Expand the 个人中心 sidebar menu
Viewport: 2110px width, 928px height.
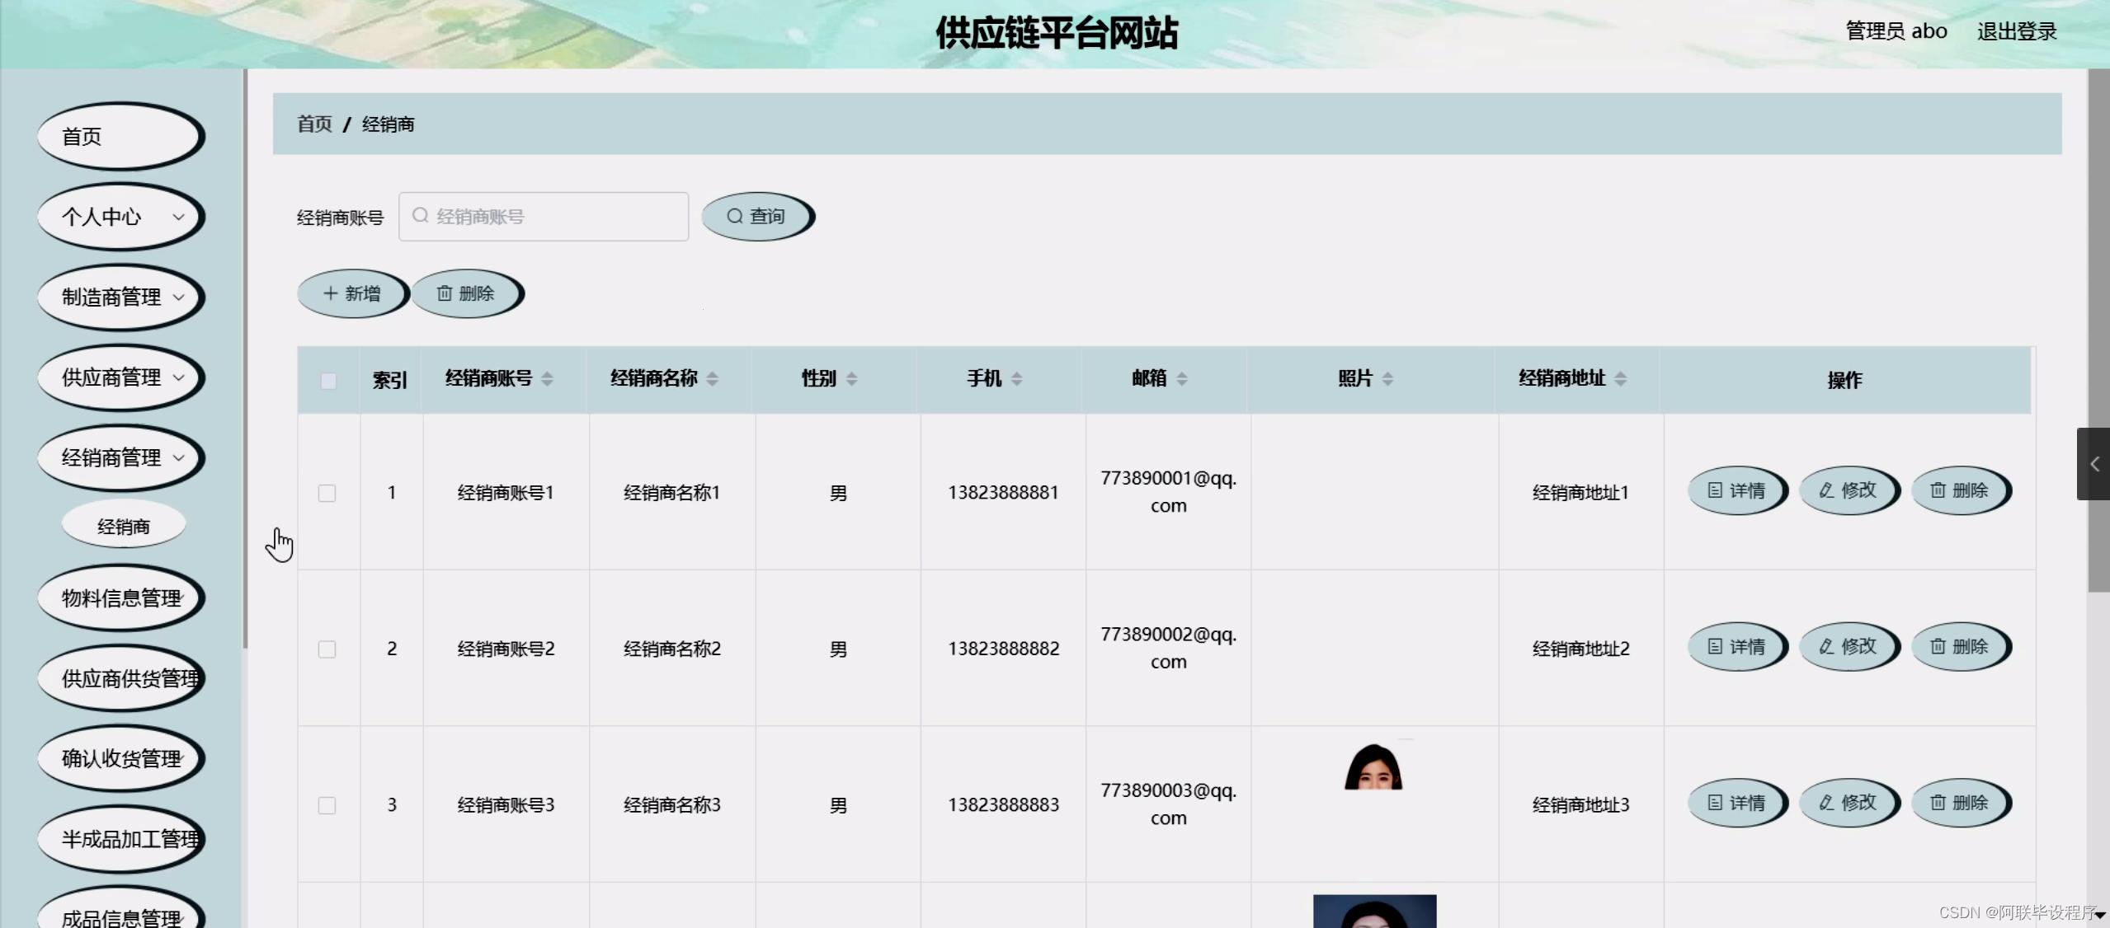[x=119, y=215]
